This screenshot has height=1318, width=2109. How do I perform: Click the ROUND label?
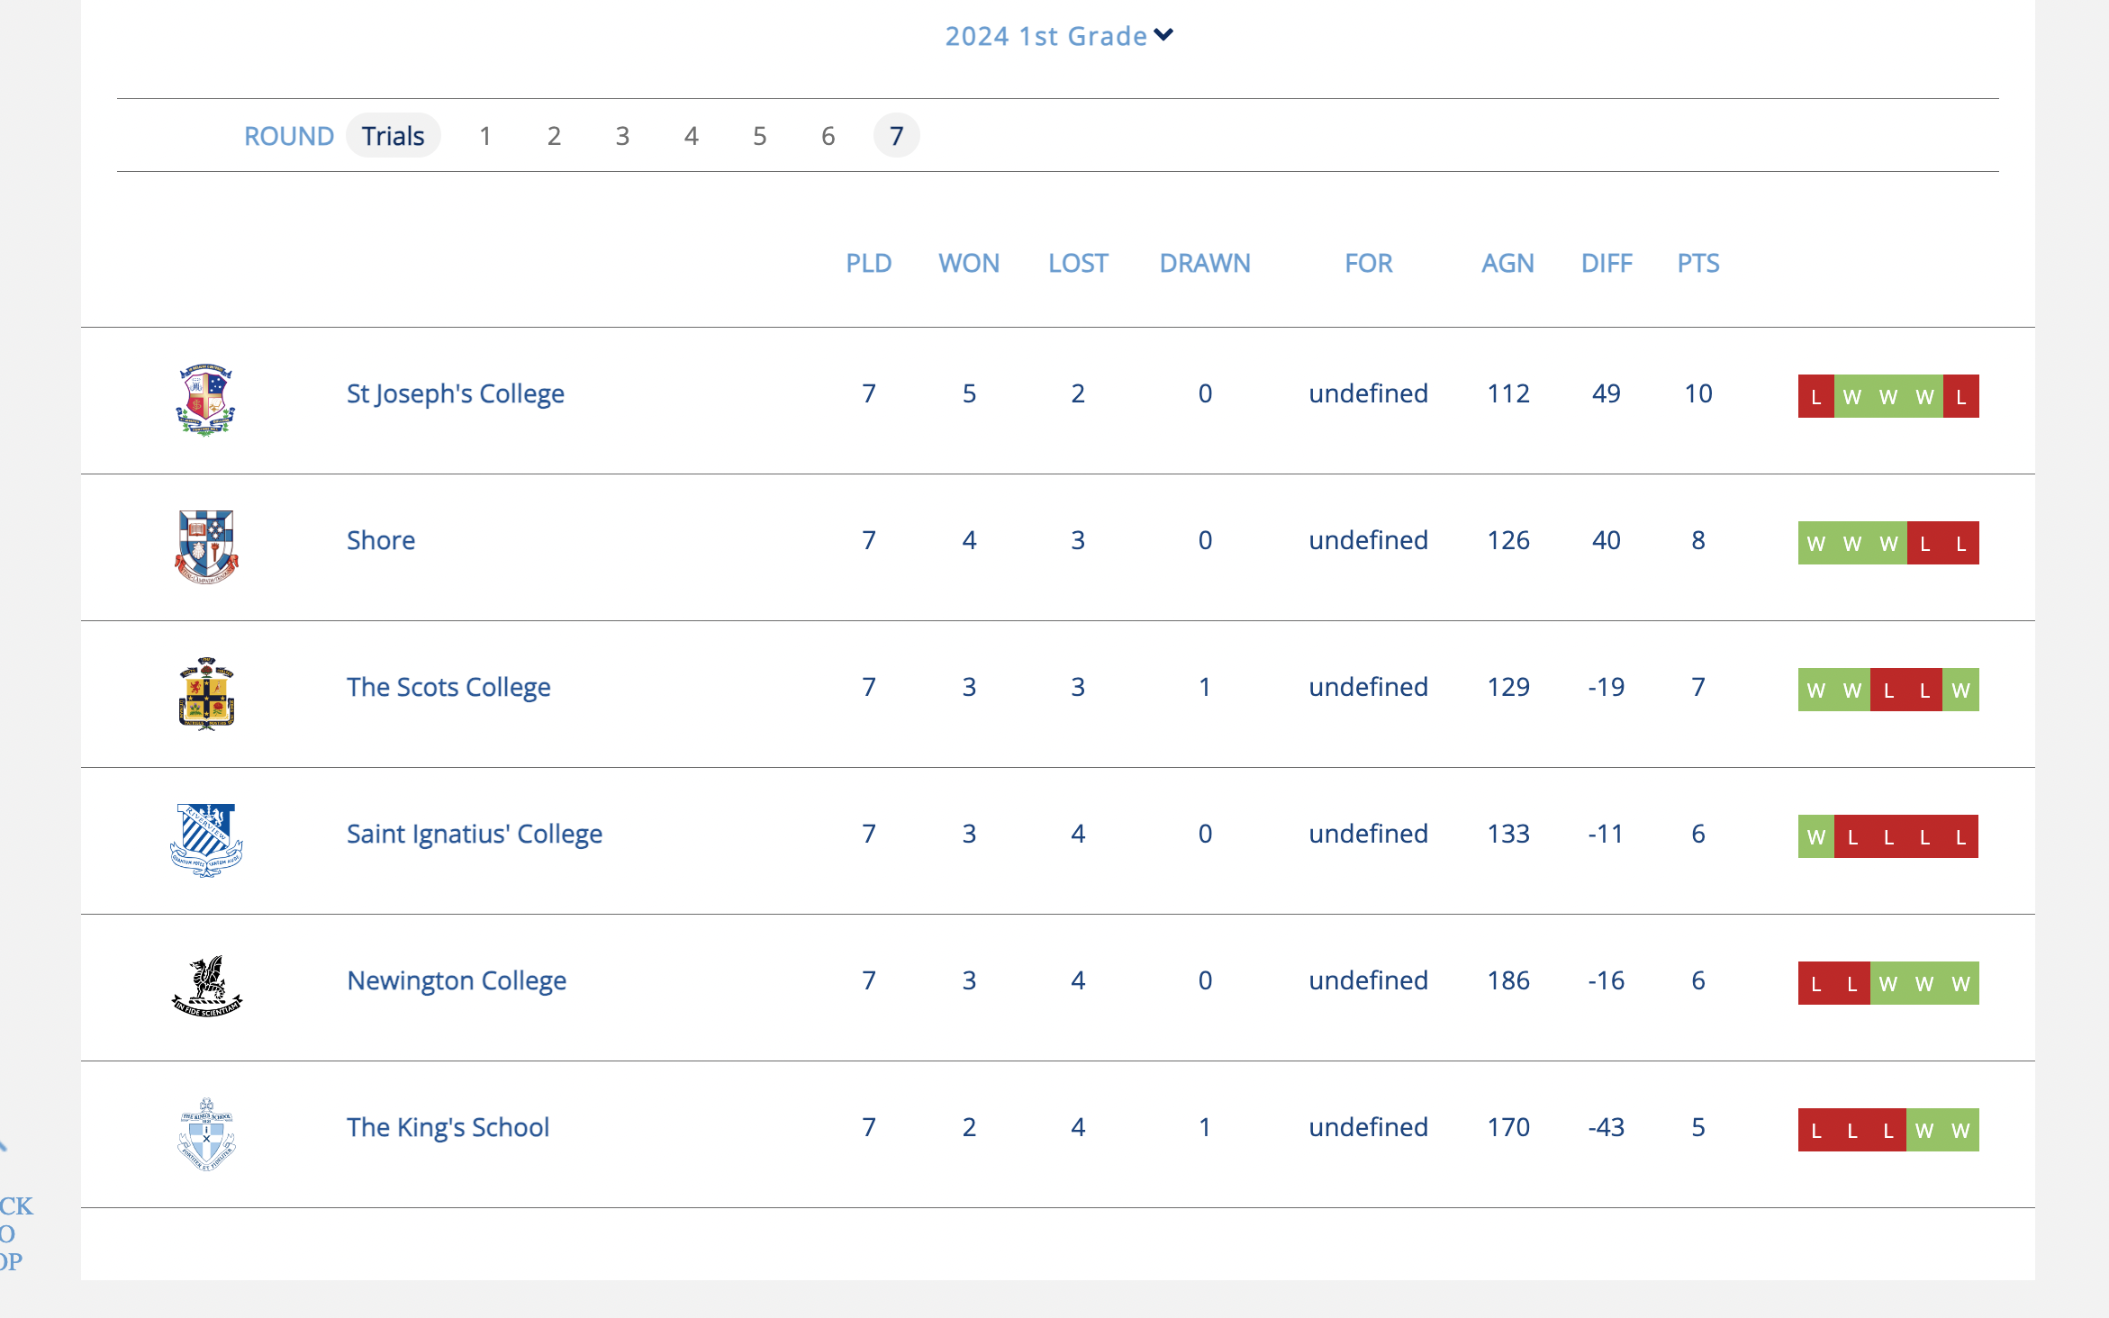click(289, 136)
